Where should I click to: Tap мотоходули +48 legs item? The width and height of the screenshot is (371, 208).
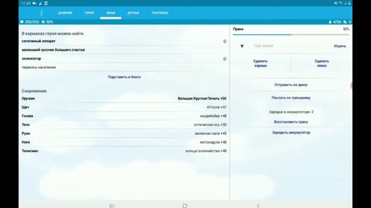[x=213, y=142]
